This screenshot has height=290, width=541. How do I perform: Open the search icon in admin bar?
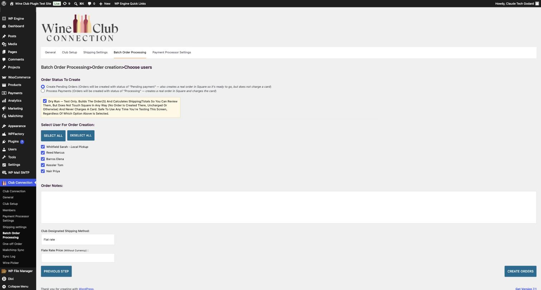click(76, 4)
